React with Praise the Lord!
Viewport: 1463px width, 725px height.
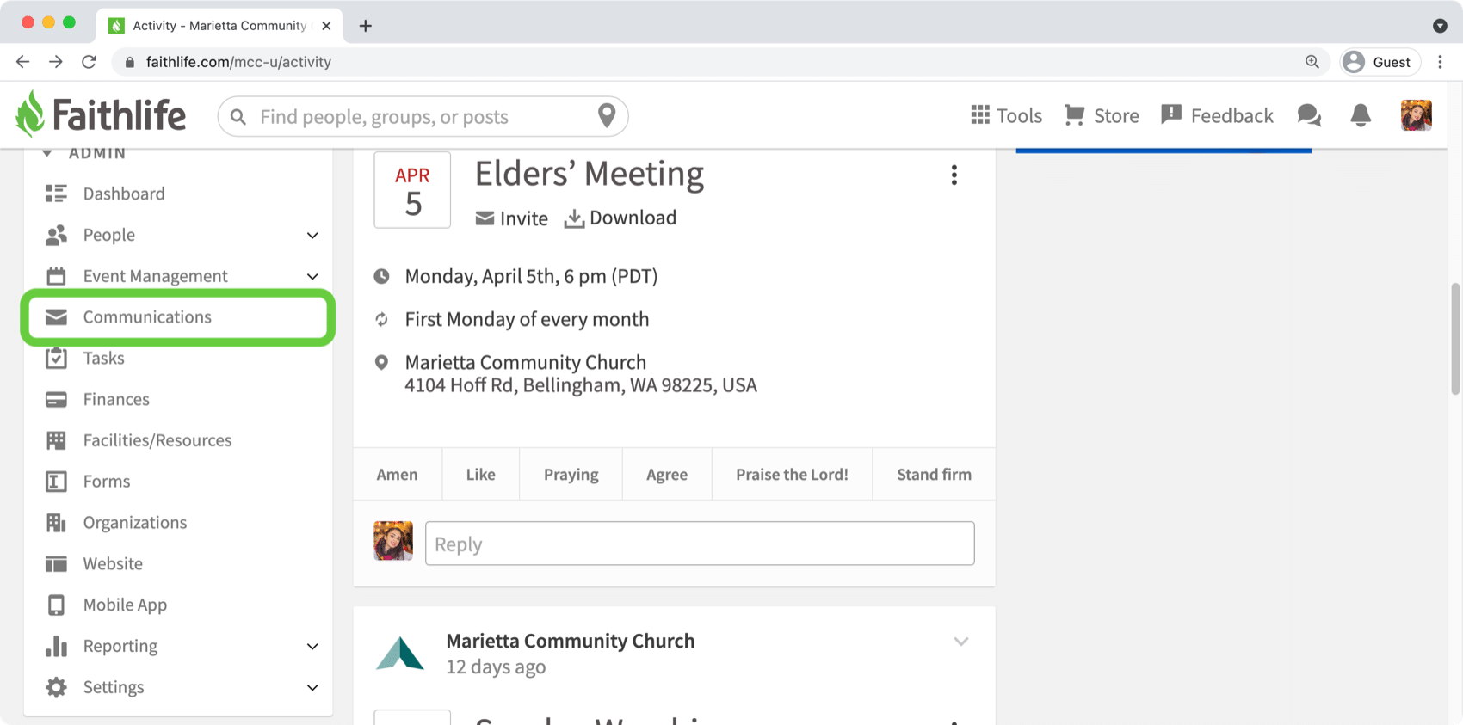792,475
